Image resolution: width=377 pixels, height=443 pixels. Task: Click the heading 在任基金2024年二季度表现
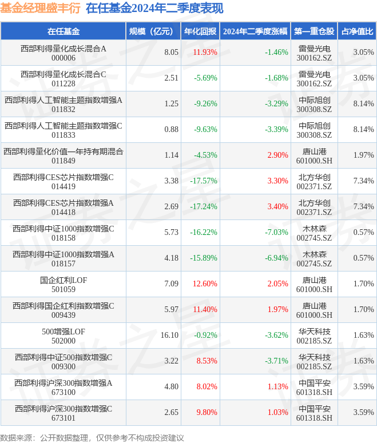point(154,8)
